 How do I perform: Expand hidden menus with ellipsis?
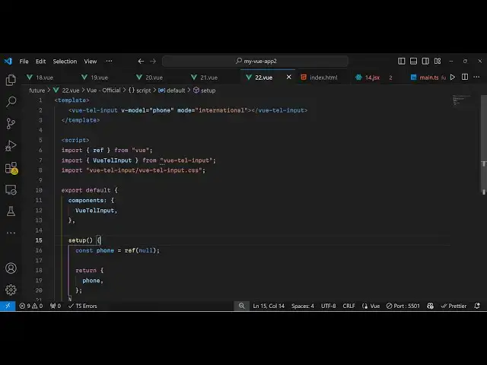click(x=109, y=61)
